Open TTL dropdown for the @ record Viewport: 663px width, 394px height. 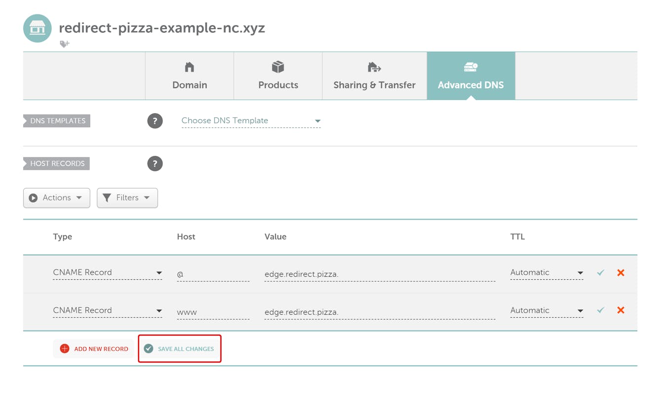coord(546,272)
